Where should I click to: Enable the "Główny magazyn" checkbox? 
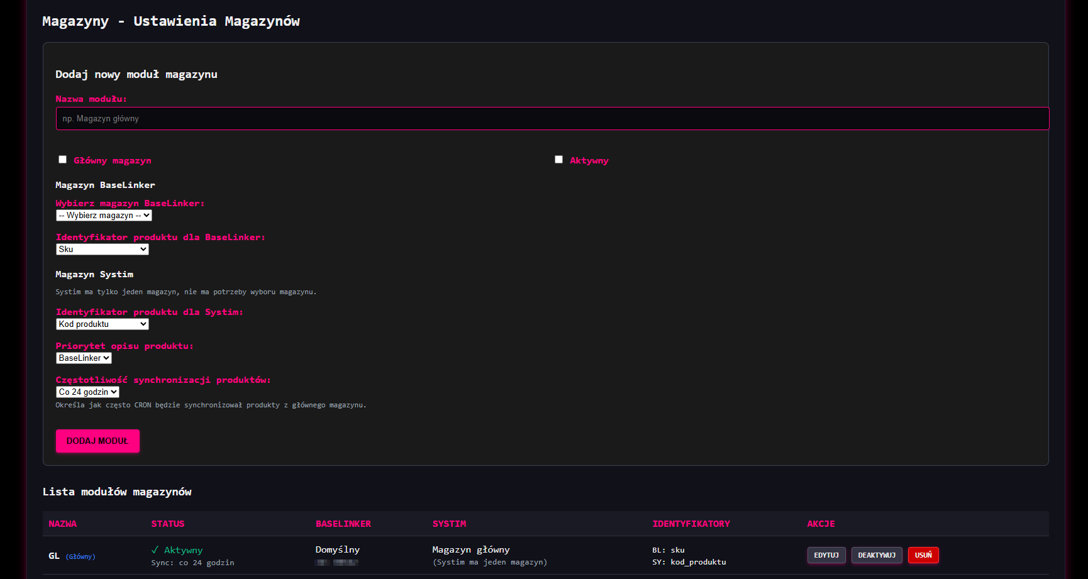pos(62,159)
